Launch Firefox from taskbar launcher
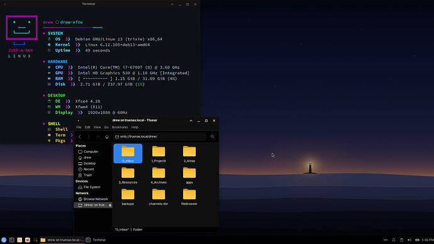Viewport: 434px width, 244px height. tap(28, 240)
